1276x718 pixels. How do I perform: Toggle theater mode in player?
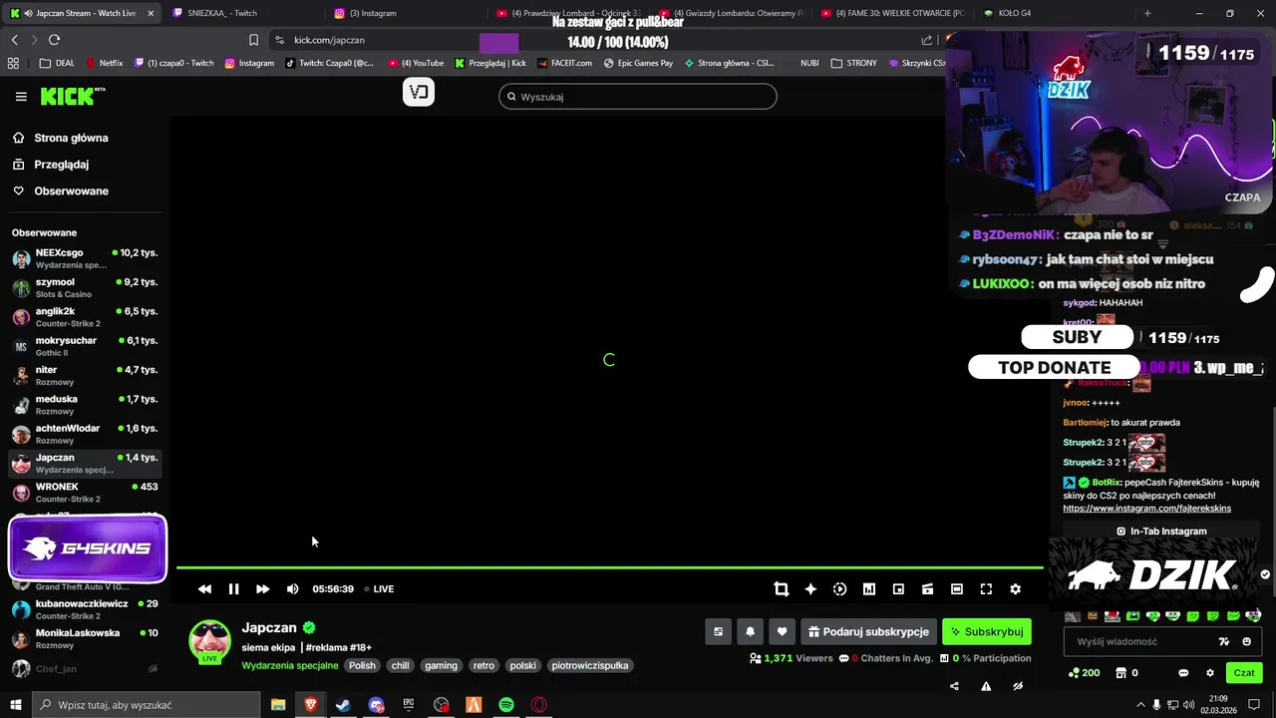(957, 589)
